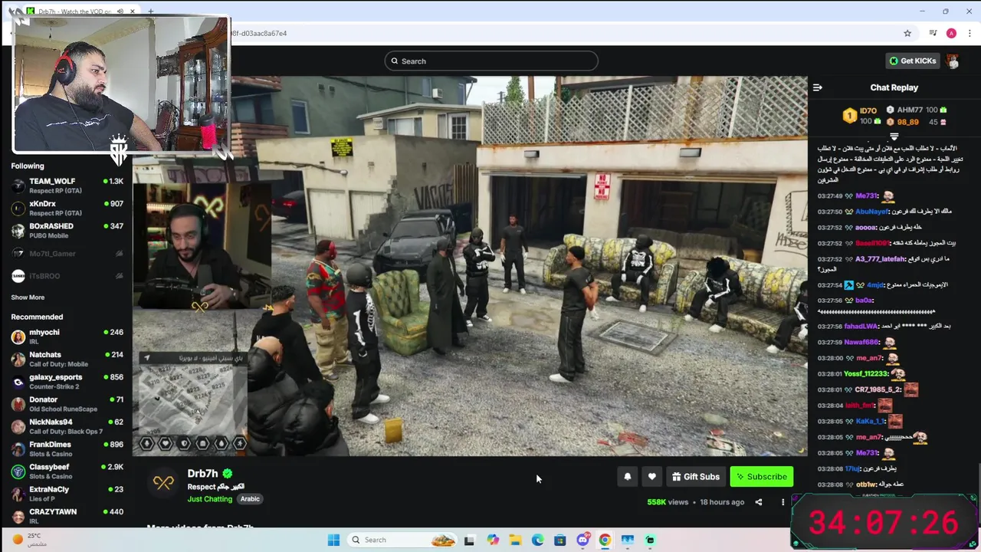Open the Just Chatting category link
The height and width of the screenshot is (552, 981).
[x=209, y=499]
